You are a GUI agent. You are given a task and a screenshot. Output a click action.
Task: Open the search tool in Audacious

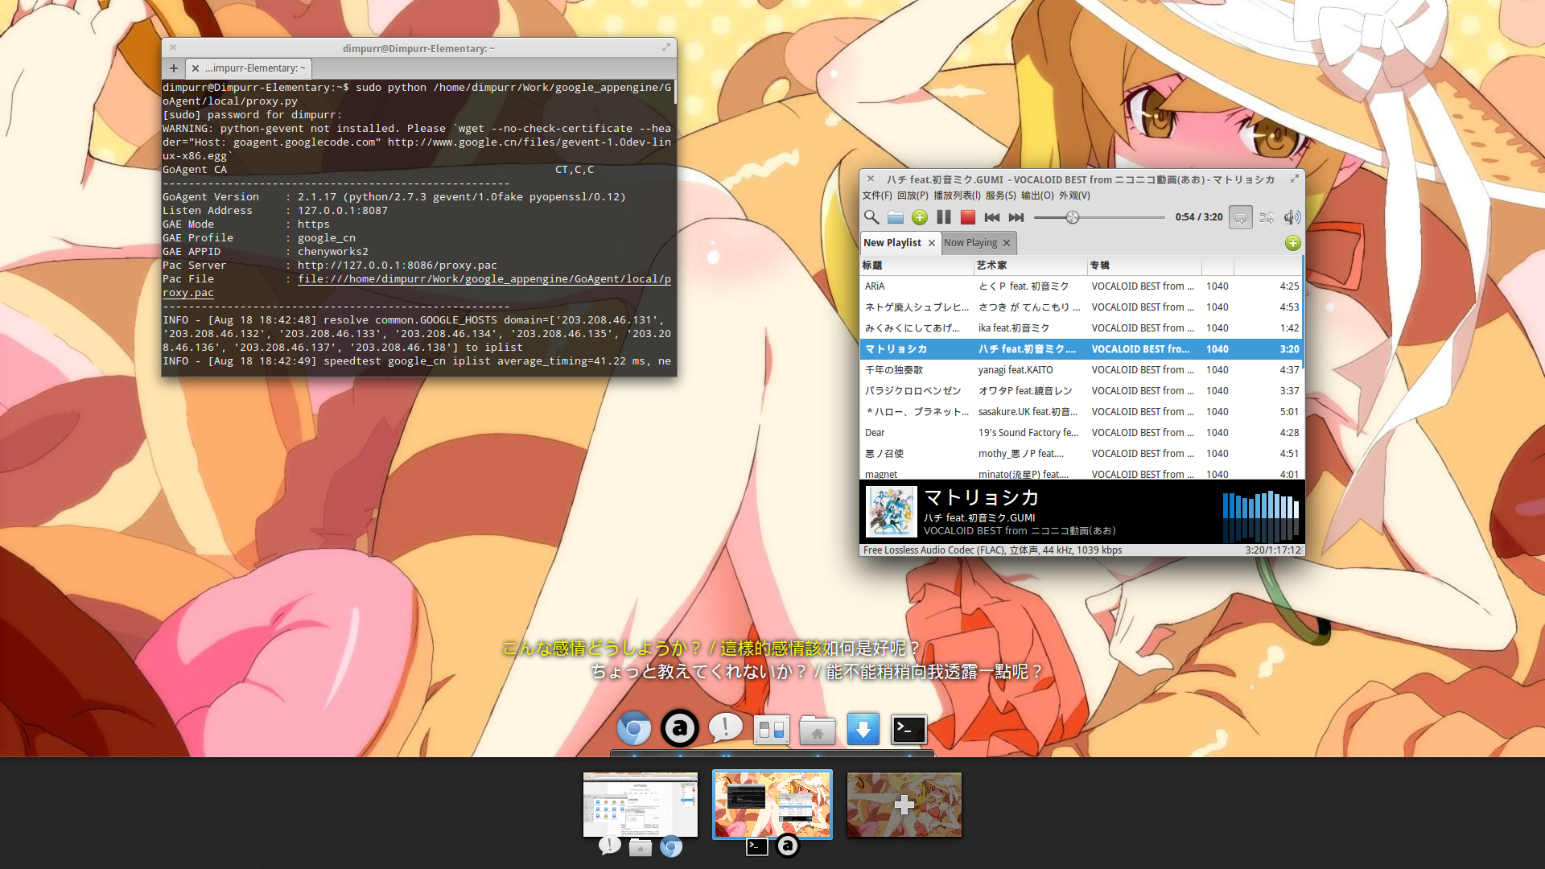pos(871,217)
